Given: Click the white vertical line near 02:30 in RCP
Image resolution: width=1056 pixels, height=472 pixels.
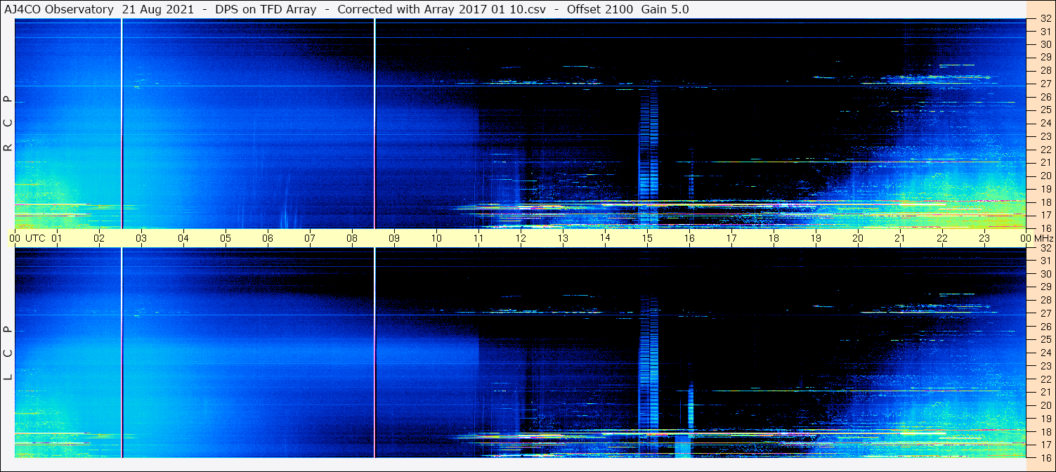Looking at the screenshot, I should 122,124.
